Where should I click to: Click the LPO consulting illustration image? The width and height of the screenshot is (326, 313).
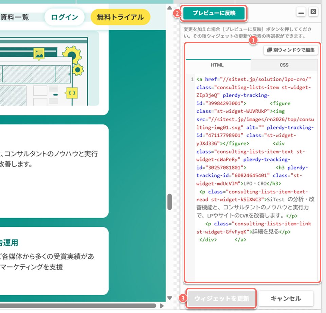coord(50,69)
